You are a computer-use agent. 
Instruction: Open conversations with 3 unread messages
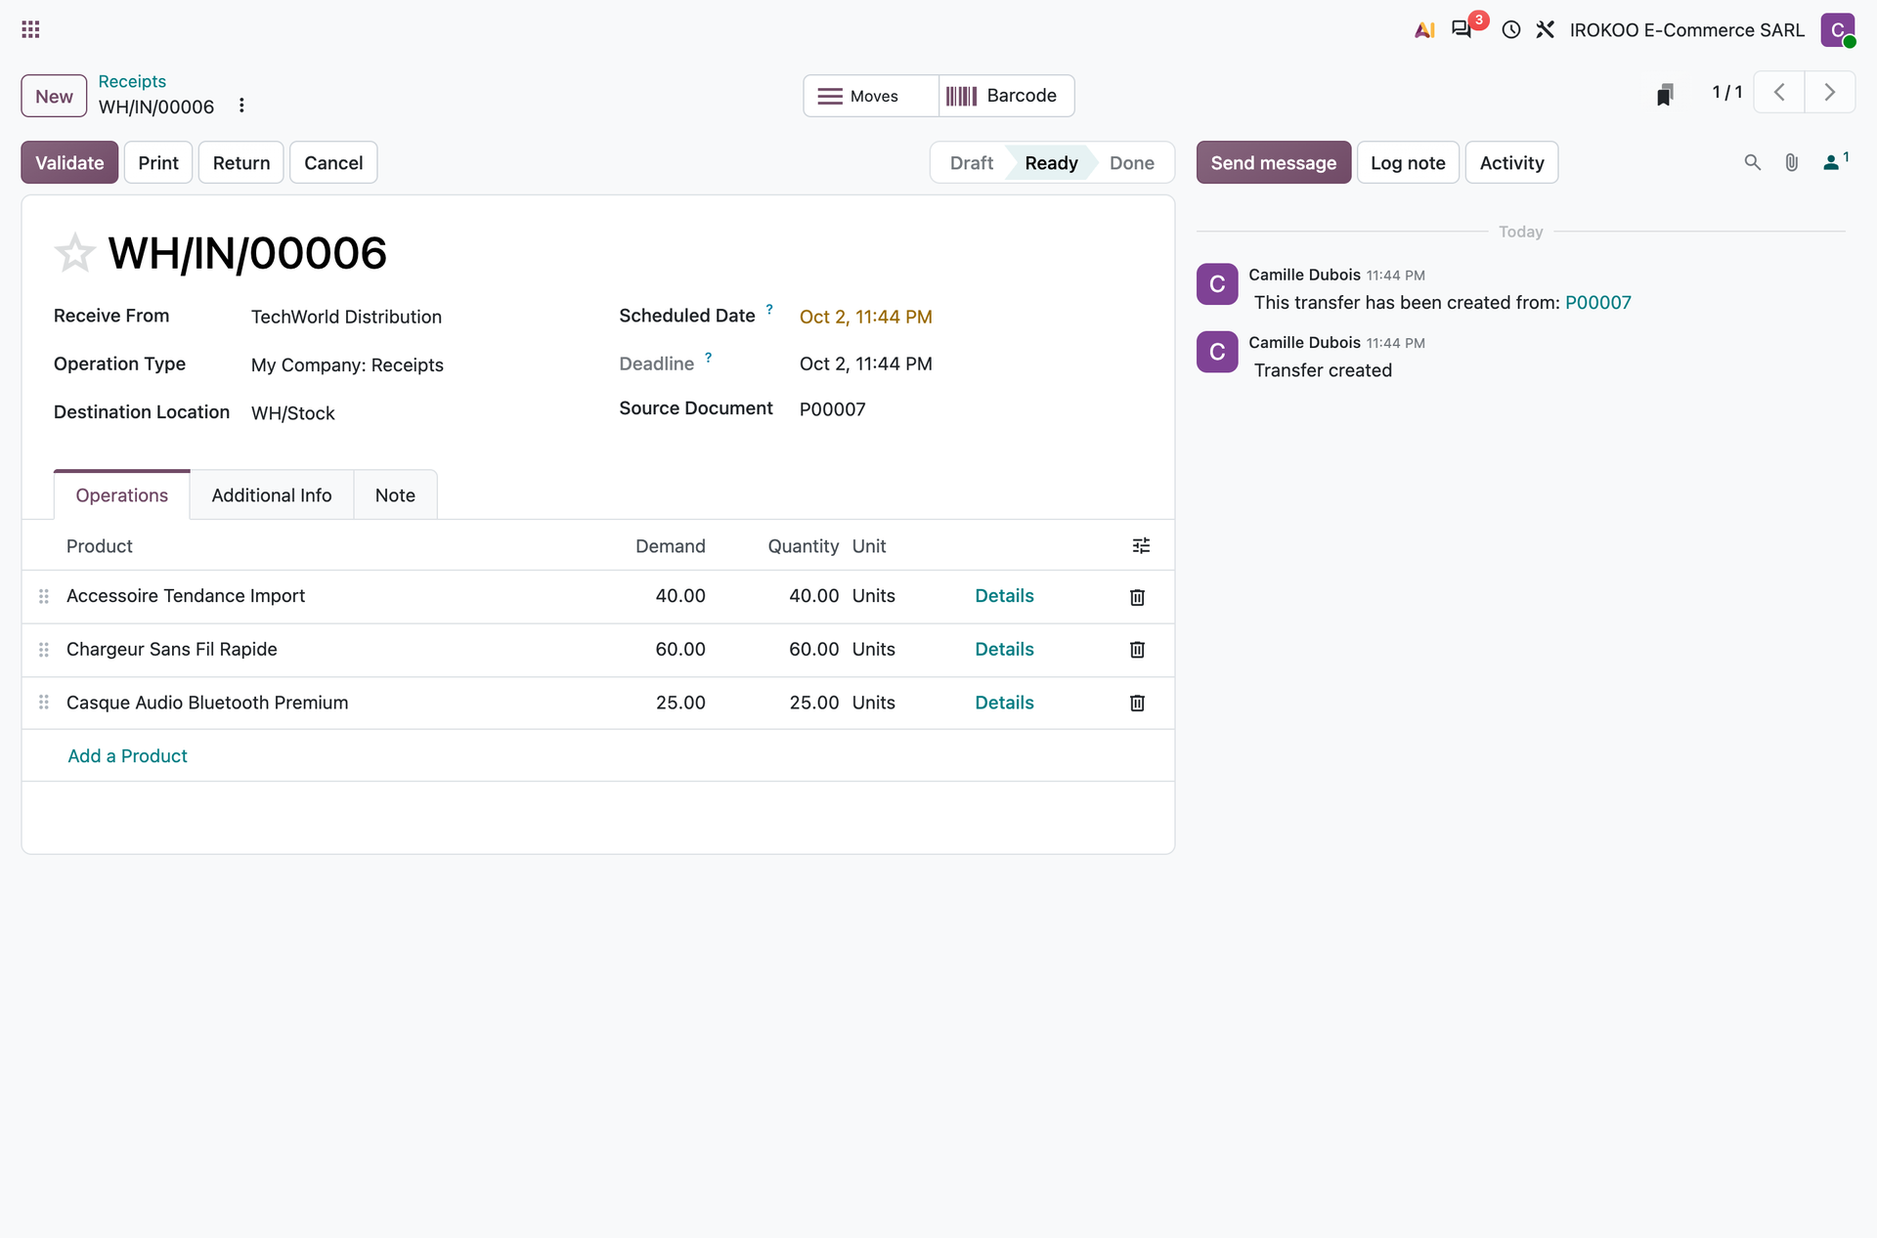(1462, 29)
